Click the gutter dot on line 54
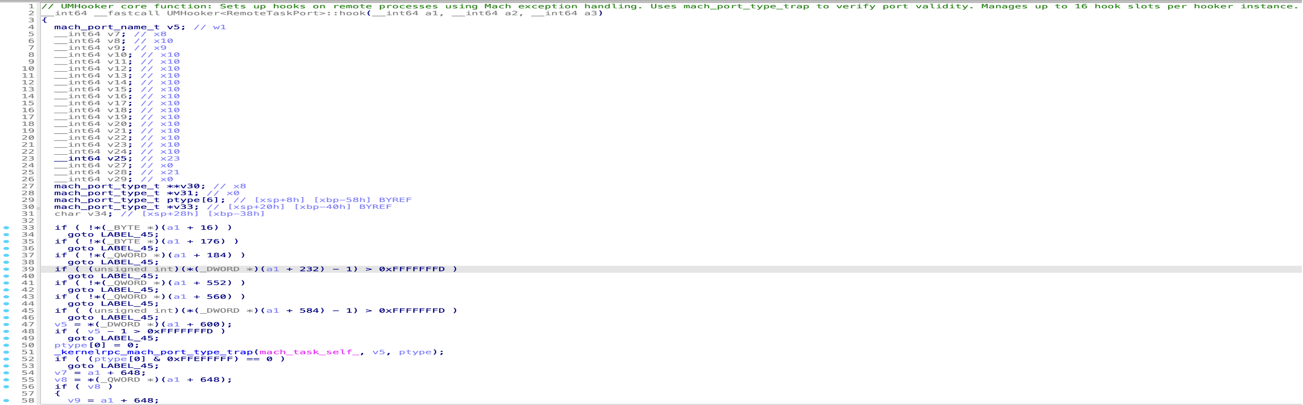 click(6, 373)
